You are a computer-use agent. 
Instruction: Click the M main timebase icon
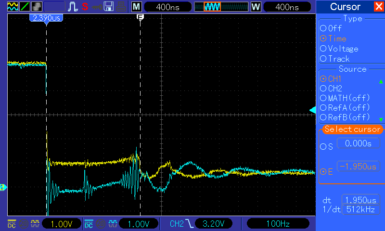(137, 7)
